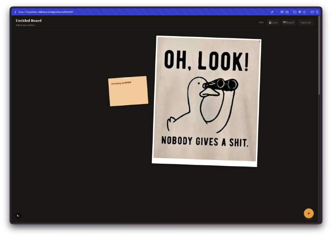Click the screen record icon left of camera
Viewport: 332px width, 237px height.
[x=282, y=12]
